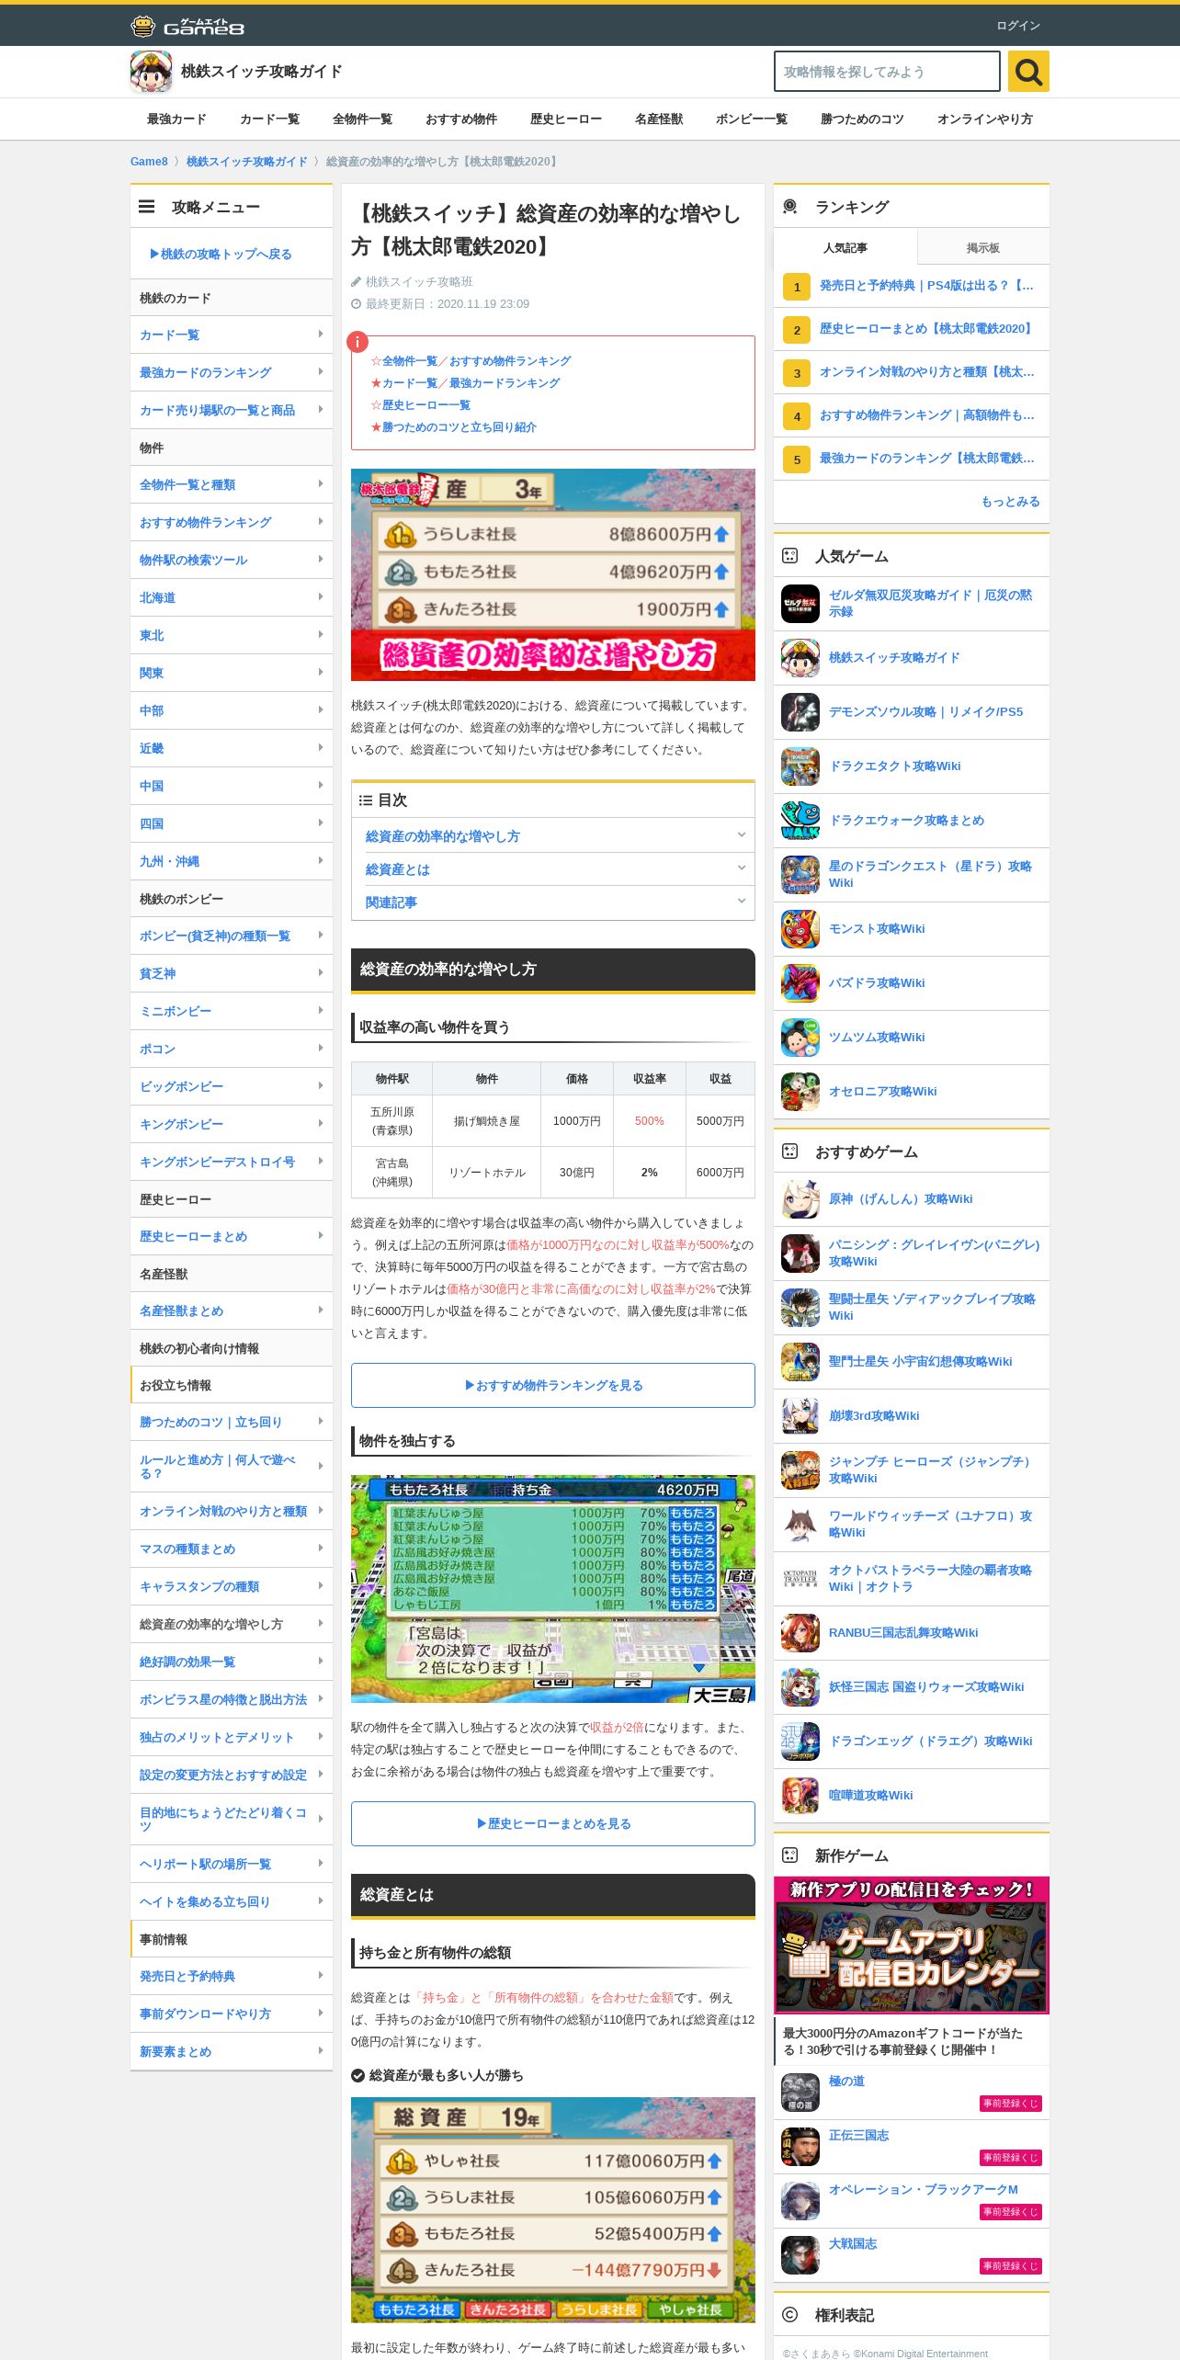The width and height of the screenshot is (1180, 2360).
Task: Open the ワールドウィッチーズ game icon
Action: 800,1525
